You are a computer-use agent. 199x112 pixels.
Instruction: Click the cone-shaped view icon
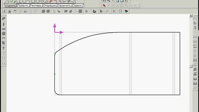pos(59,11)
